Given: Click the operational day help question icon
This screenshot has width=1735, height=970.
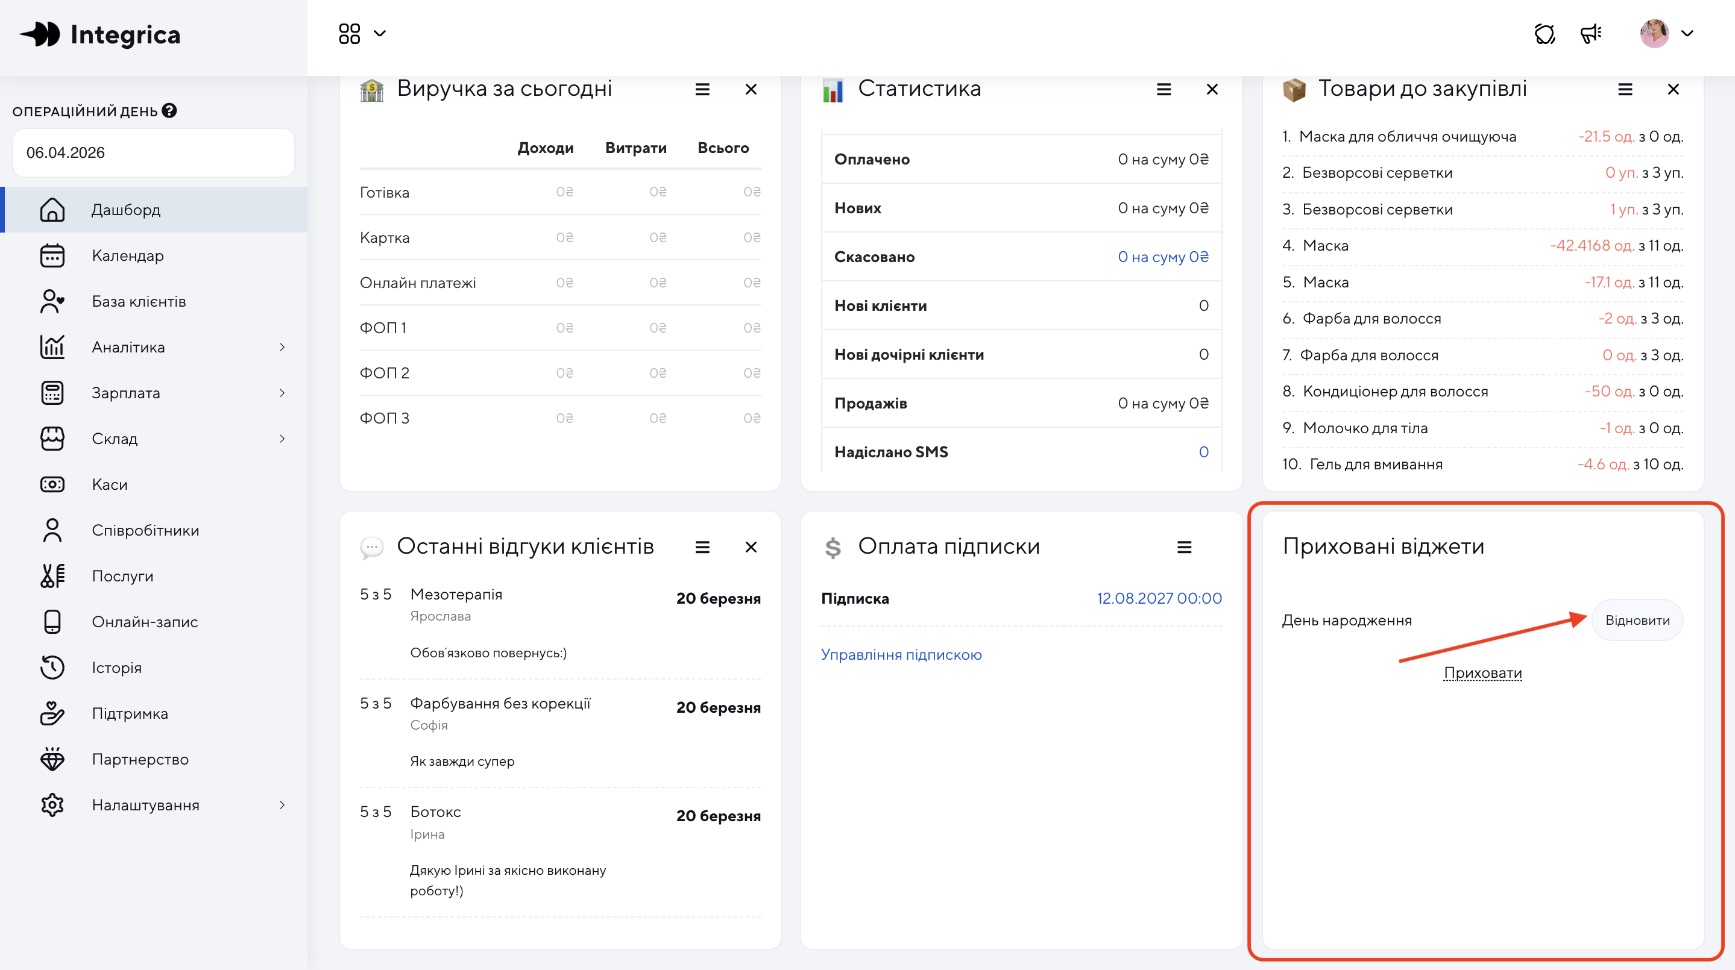Looking at the screenshot, I should (x=170, y=111).
